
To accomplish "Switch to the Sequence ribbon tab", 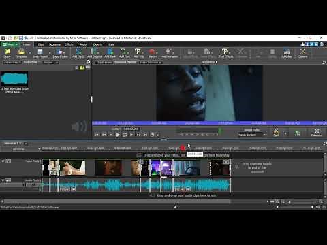I will click(x=54, y=44).
